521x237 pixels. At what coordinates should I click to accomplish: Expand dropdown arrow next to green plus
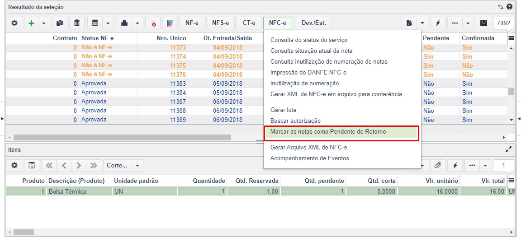[44, 23]
